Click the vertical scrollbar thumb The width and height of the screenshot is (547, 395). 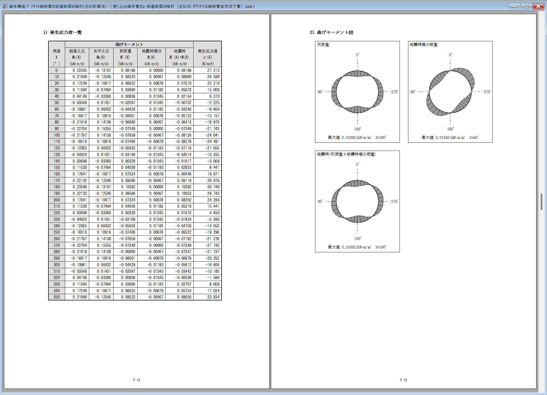(541, 202)
